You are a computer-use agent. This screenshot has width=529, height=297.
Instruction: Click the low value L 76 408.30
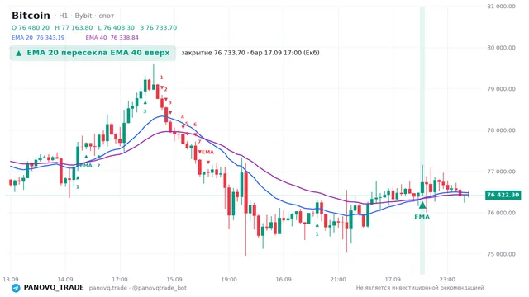pyautogui.click(x=116, y=27)
